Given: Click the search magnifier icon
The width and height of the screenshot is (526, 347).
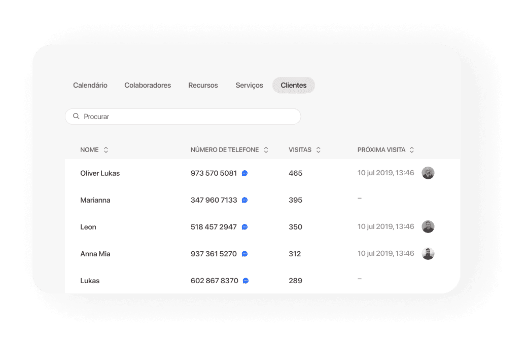Looking at the screenshot, I should pyautogui.click(x=76, y=116).
